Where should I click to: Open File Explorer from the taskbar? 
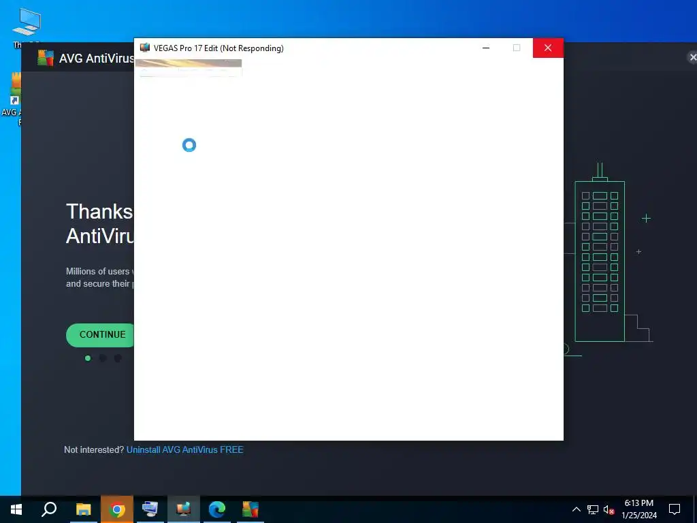pyautogui.click(x=83, y=509)
